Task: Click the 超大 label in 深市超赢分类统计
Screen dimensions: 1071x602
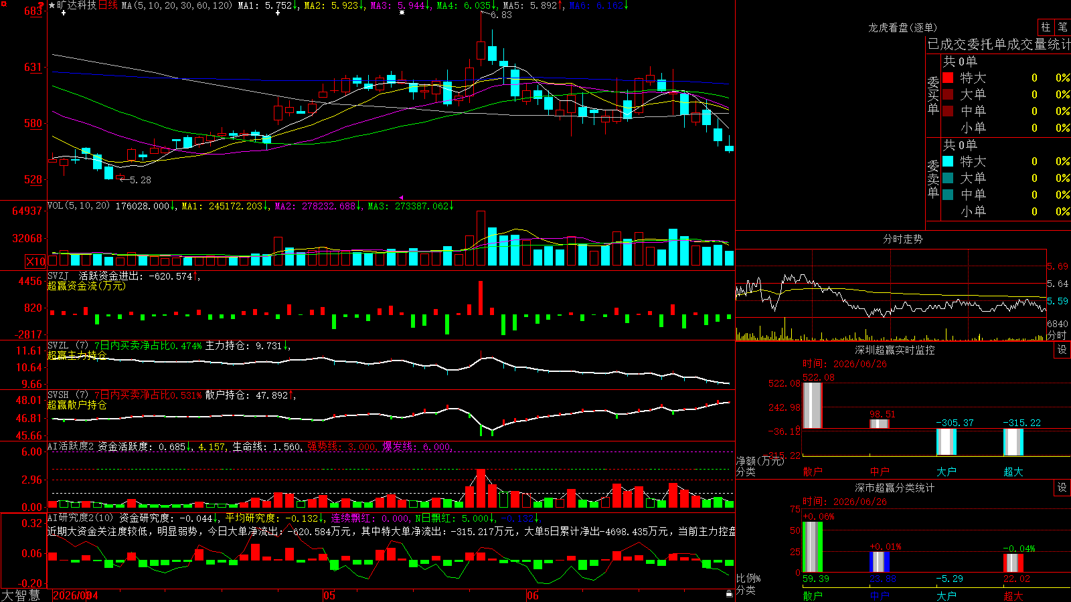Action: 1013,596
